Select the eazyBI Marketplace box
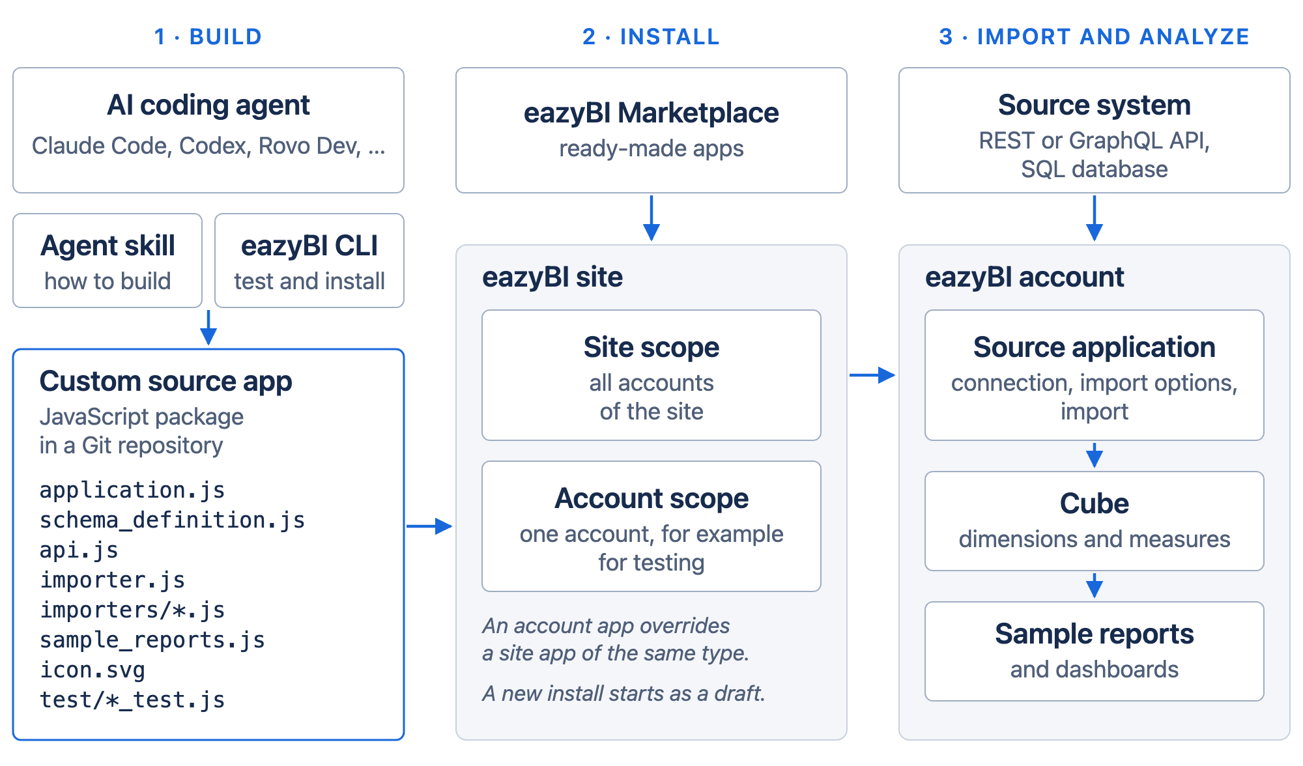This screenshot has width=1303, height=766. coord(651,130)
